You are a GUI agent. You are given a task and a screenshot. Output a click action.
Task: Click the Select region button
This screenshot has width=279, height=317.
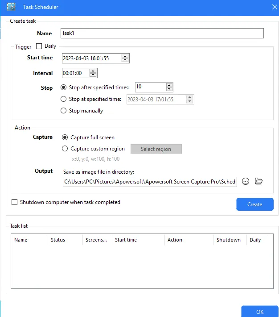tap(156, 149)
